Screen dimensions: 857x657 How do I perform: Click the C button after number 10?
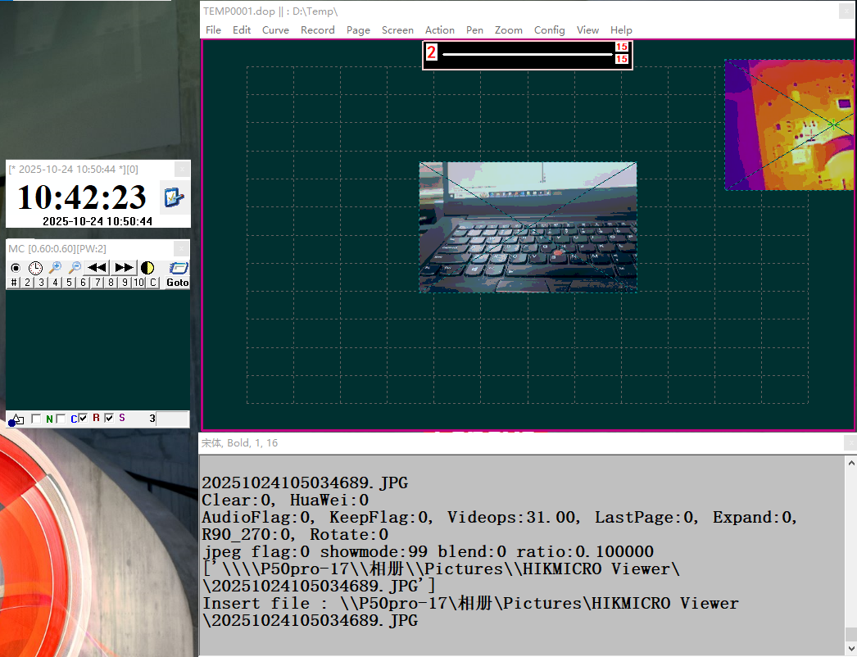153,283
